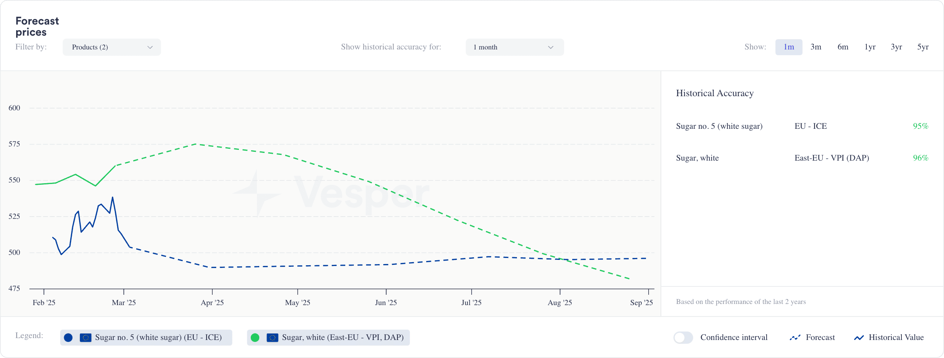Select the 3yr time range
944x358 pixels.
pyautogui.click(x=896, y=47)
